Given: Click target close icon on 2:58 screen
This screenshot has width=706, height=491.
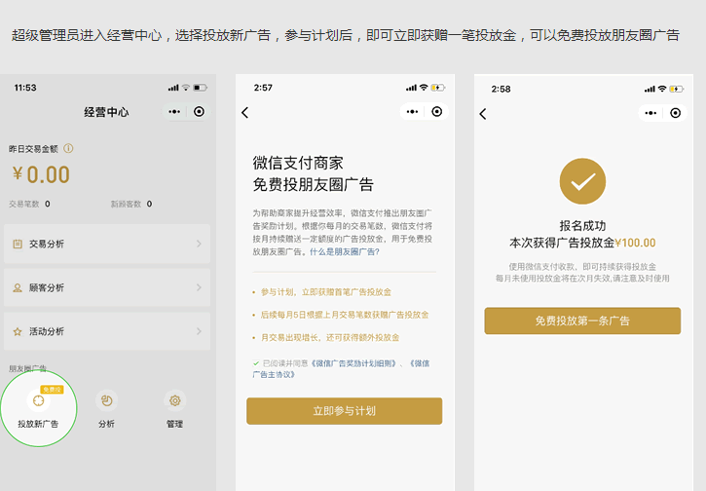Looking at the screenshot, I should click(676, 113).
